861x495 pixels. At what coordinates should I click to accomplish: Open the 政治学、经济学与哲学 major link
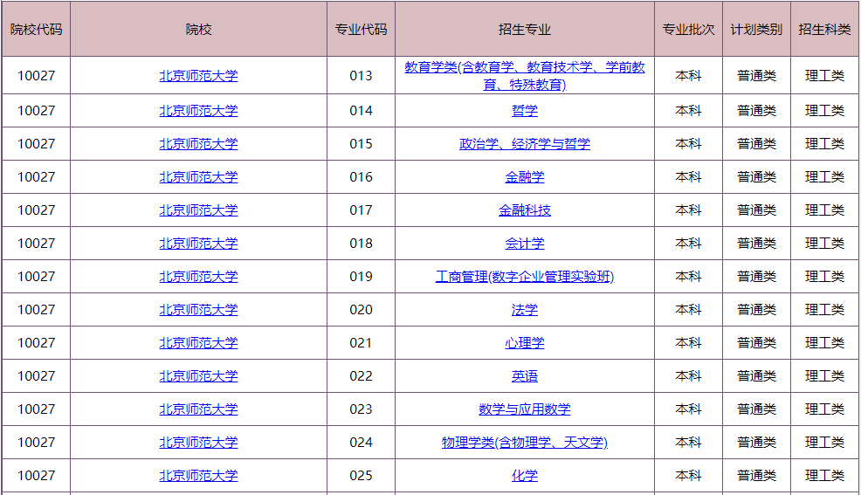[525, 144]
